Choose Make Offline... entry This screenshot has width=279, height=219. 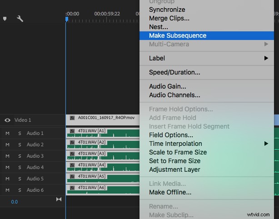tap(207, 192)
